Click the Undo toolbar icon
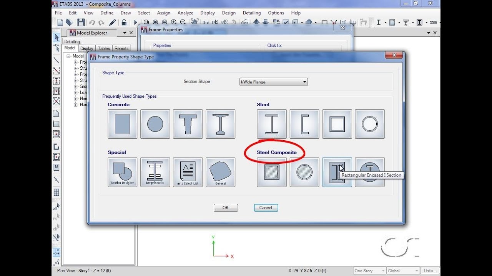The height and width of the screenshot is (276, 492). tap(92, 23)
